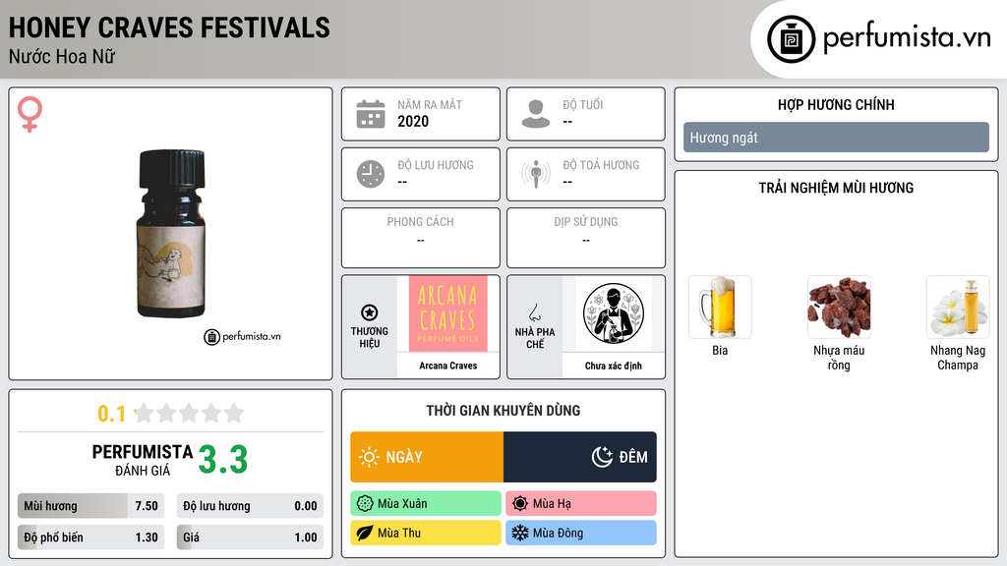Screen dimensions: 1007x566
Task: Select the Đêm nighttime bar
Action: point(580,457)
